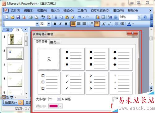Toggle Underline formatting
Viewport: 155px width, 113px height.
66,24
